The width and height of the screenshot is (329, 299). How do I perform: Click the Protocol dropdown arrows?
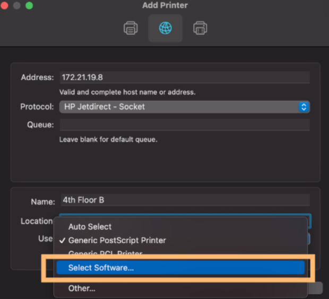tap(304, 107)
